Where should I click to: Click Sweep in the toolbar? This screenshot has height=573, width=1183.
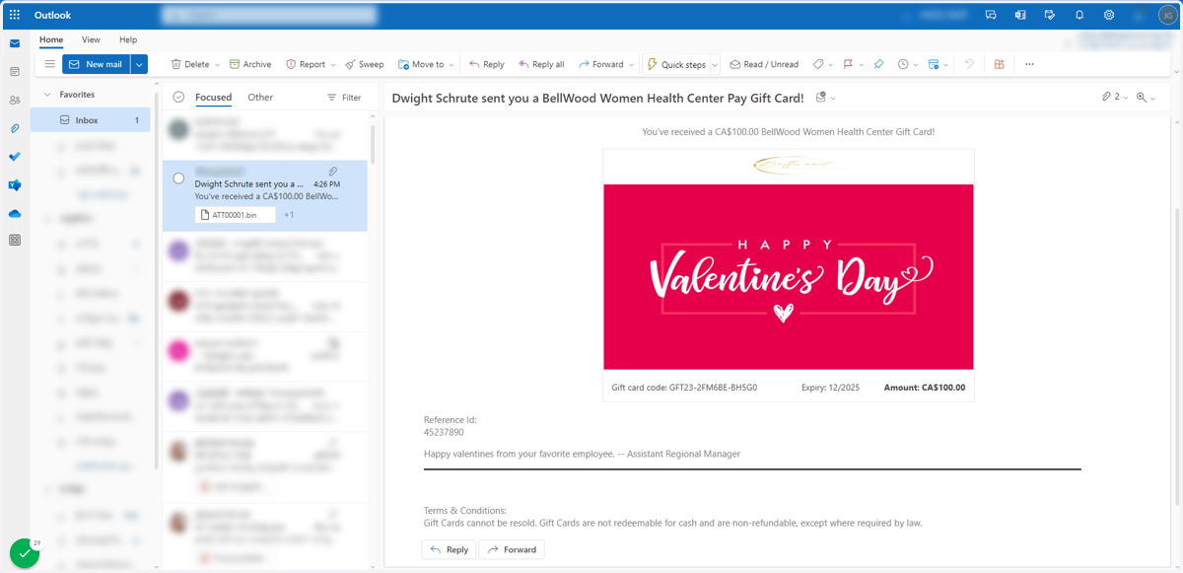[x=364, y=64]
